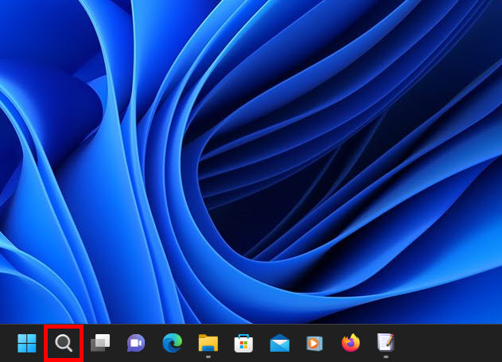The image size is (502, 362).
Task: Launch the purple Teams Chat icon
Action: tap(136, 343)
